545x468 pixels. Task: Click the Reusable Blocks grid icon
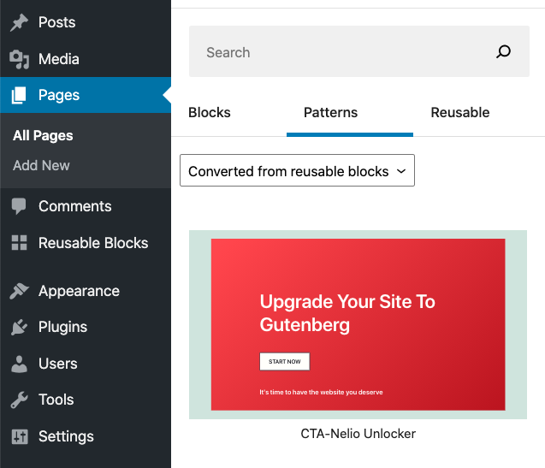pyautogui.click(x=19, y=243)
